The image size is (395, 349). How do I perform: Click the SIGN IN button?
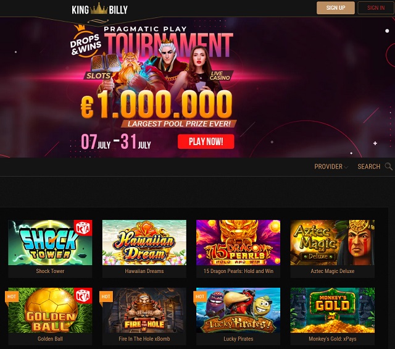[376, 8]
